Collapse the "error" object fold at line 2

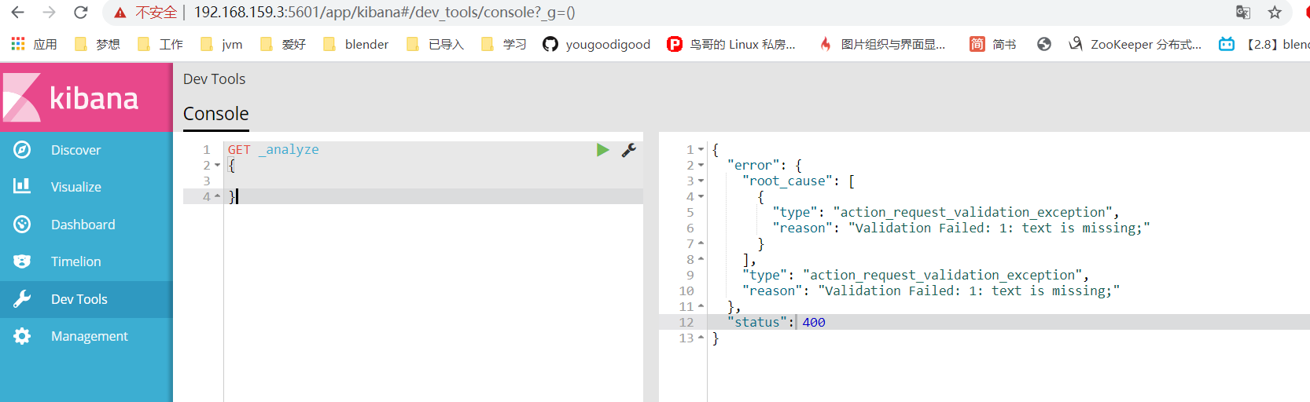[x=701, y=166]
